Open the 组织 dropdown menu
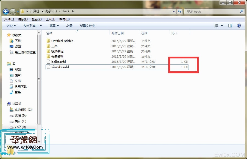Image resolution: width=247 pixels, height=159 pixels. [11, 26]
